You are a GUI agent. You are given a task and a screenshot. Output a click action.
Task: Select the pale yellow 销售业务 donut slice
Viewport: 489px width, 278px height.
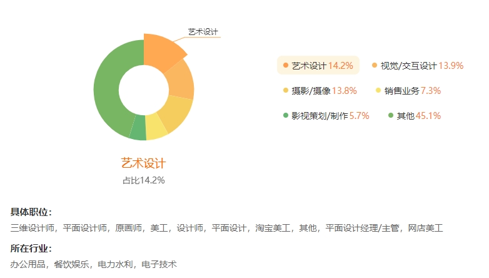[156, 126]
